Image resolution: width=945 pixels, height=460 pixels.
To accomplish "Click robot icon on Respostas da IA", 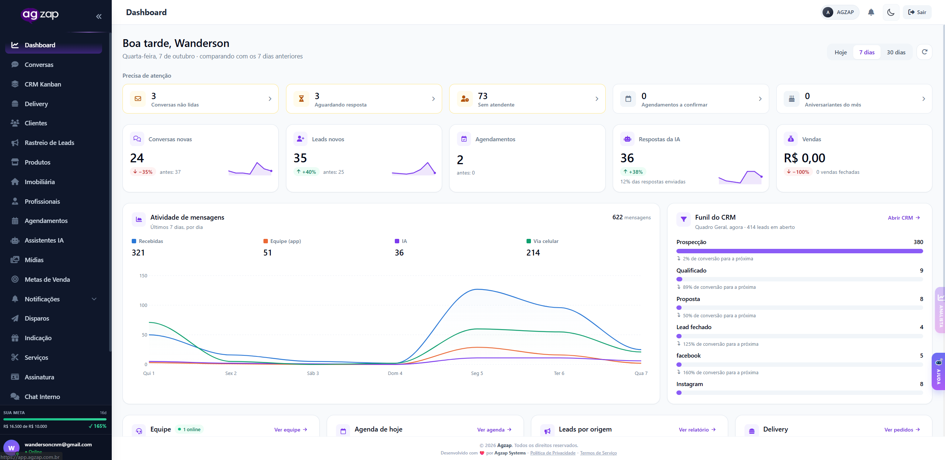I will 627,139.
